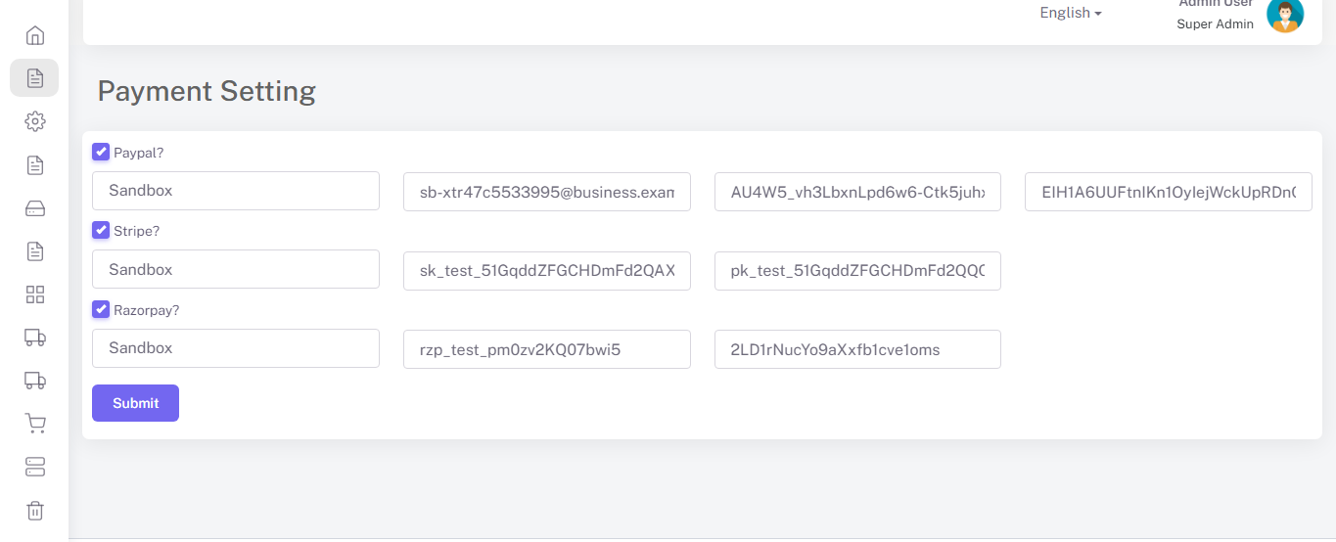Open the Razorpay Sandbox mode dropdown
The image size is (1336, 542).
click(235, 348)
